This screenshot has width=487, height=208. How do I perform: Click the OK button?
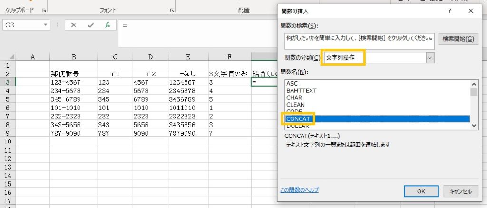[x=421, y=191]
